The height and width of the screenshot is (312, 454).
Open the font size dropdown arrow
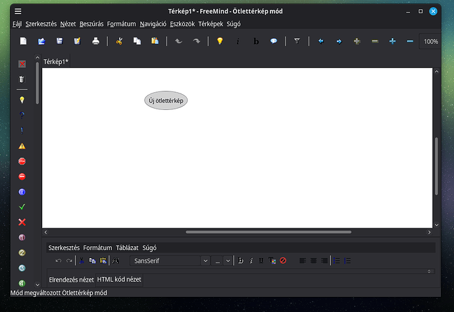click(x=228, y=261)
